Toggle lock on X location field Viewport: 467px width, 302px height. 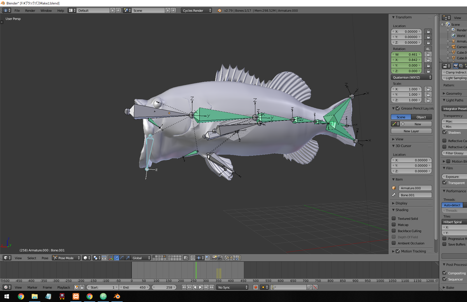[x=428, y=32]
